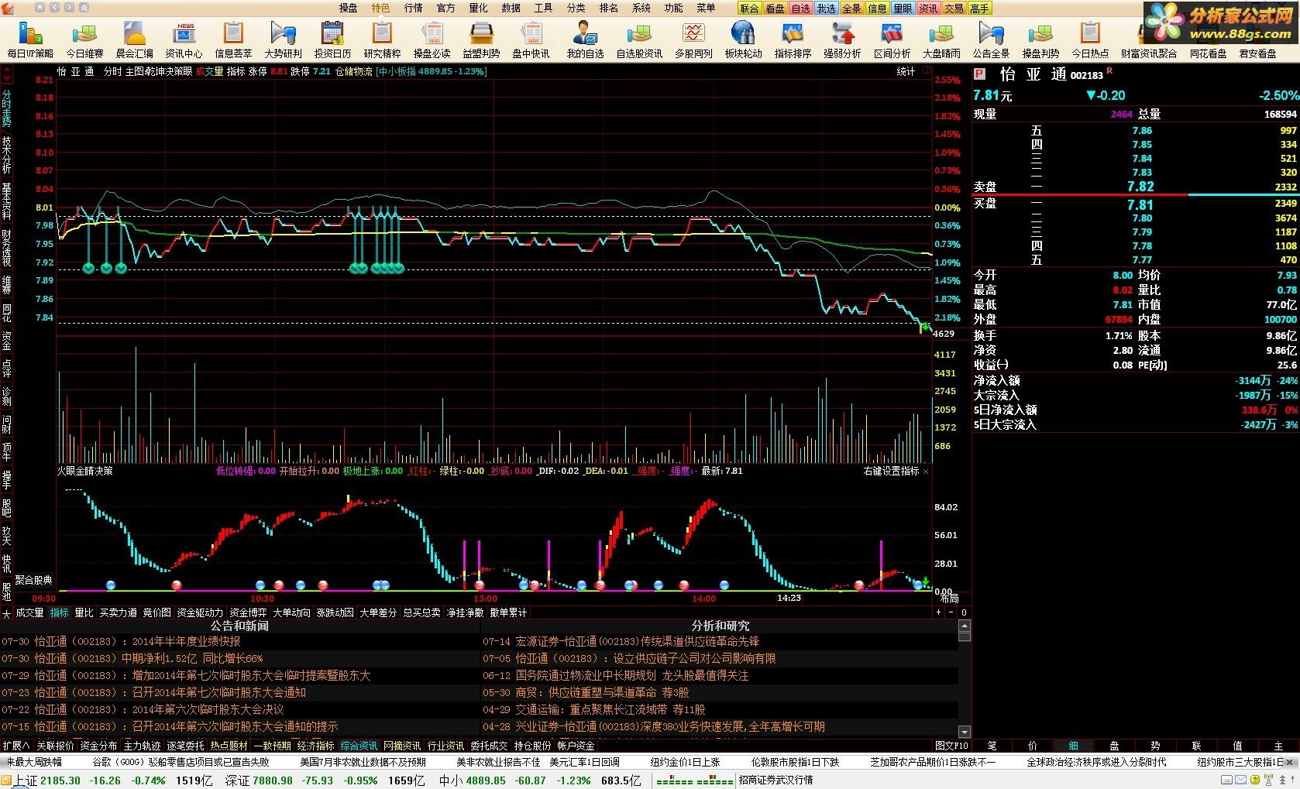The image size is (1300, 789).
Task: Select 财务透视 in left sidebar
Action: (7, 248)
